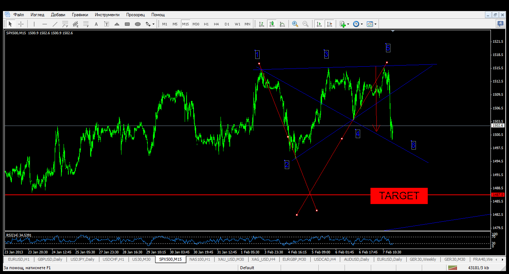Open the Изглед menu
The image size is (509, 274).
coord(37,15)
